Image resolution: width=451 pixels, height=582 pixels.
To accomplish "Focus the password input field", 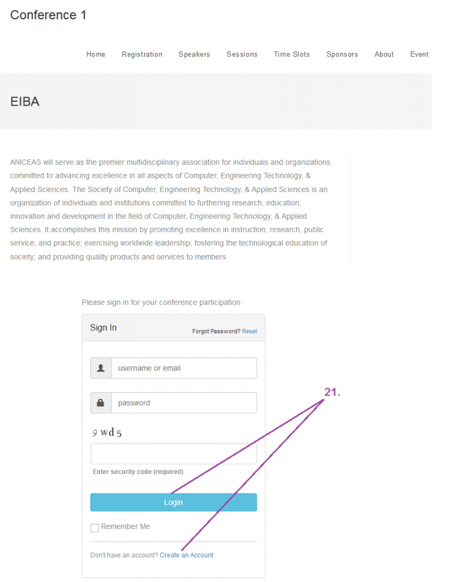I will click(184, 403).
